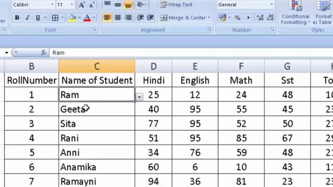Select the Hindi header cell
This screenshot has width=333, height=187.
click(x=153, y=80)
